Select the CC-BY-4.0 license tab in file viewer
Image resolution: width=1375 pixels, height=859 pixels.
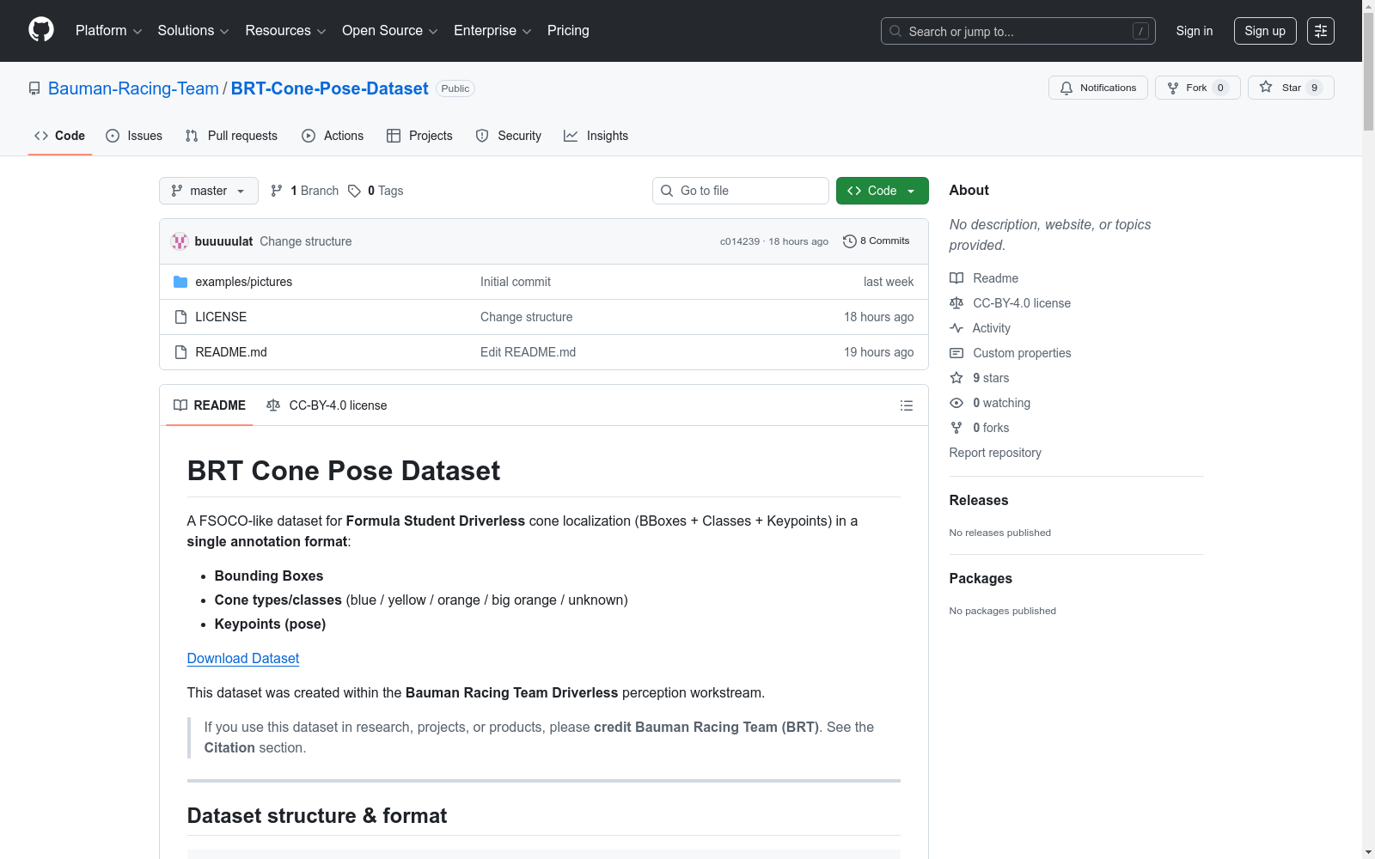coord(327,405)
